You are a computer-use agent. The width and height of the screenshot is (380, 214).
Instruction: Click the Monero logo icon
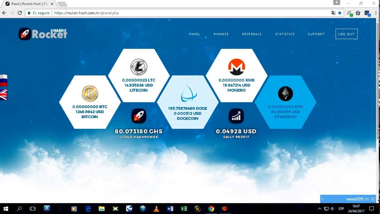pyautogui.click(x=237, y=67)
